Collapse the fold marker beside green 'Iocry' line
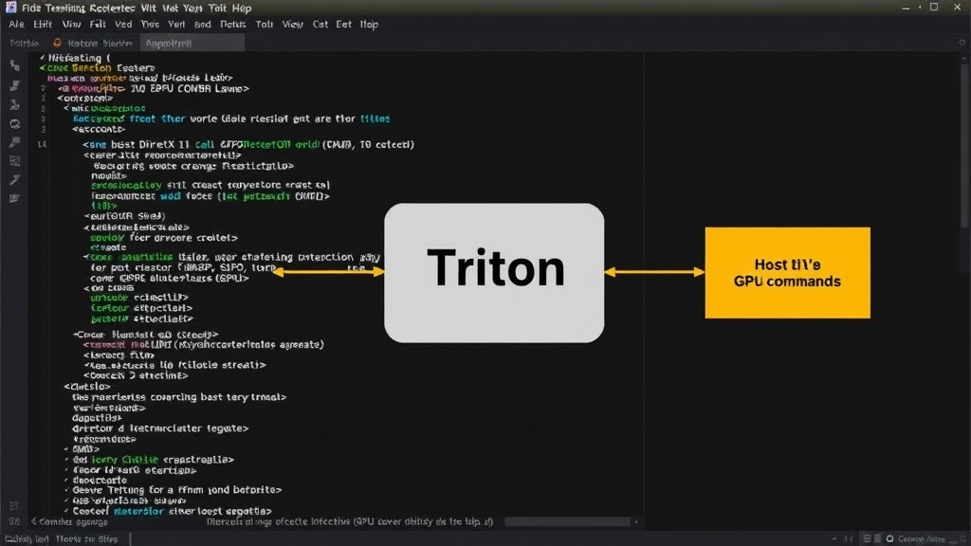This screenshot has height=546, width=971. [x=67, y=460]
